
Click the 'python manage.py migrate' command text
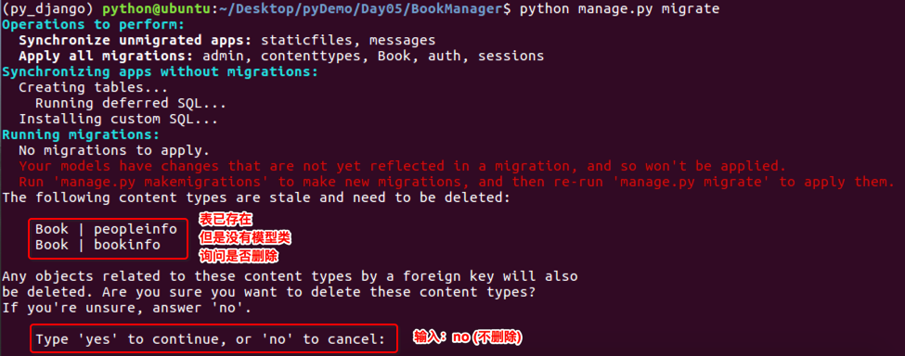619,9
